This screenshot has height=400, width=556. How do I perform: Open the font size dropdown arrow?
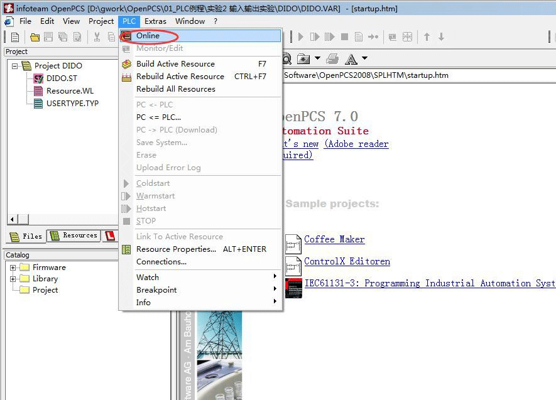(364, 59)
